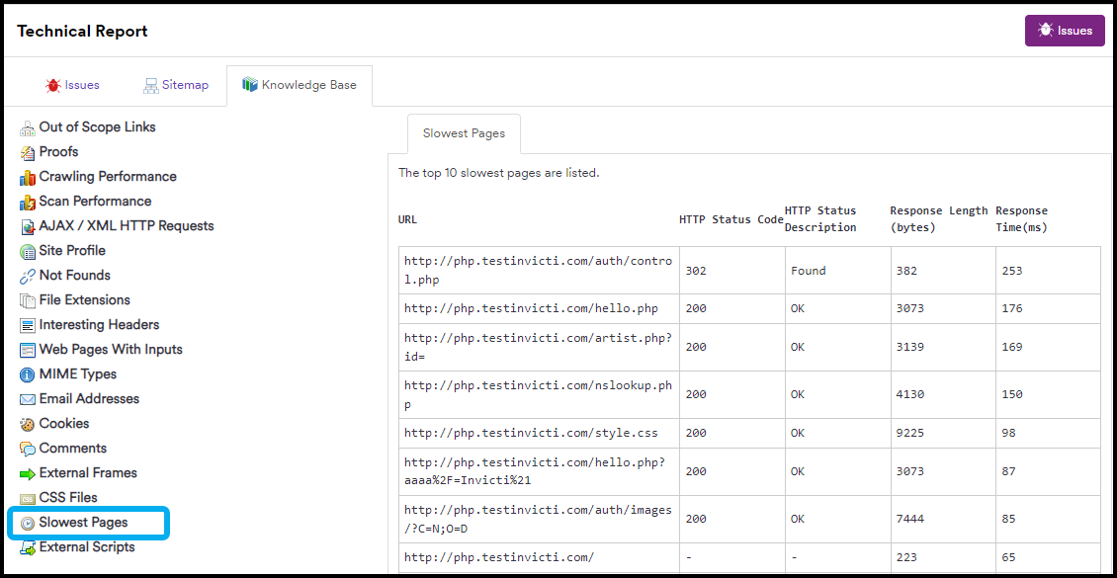Select the Cookies icon in the sidebar

[28, 423]
